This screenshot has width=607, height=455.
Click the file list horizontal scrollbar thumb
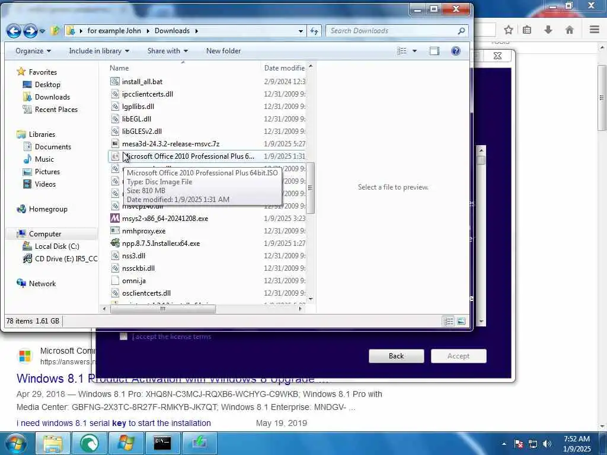(x=163, y=309)
